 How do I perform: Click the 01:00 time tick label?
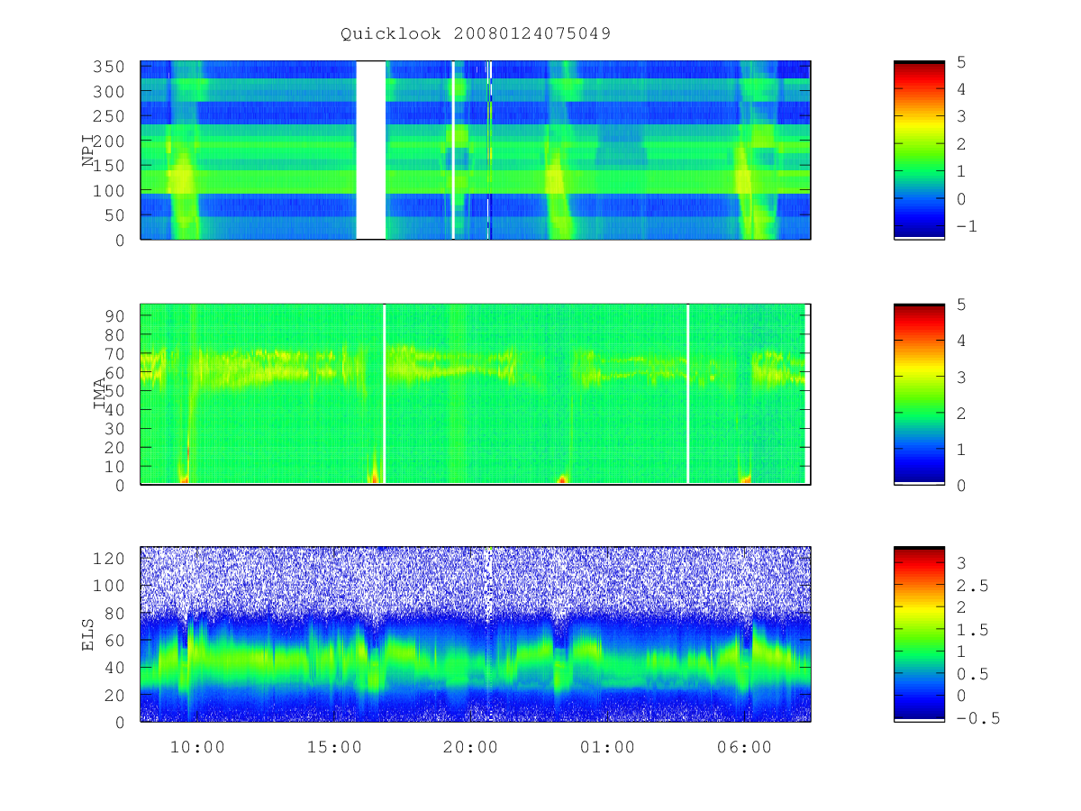(x=607, y=747)
